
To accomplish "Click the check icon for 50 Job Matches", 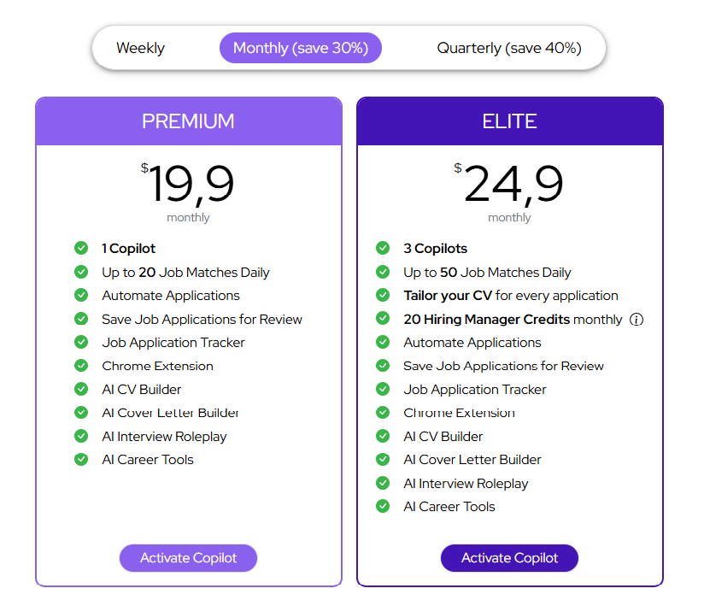I will point(383,273).
